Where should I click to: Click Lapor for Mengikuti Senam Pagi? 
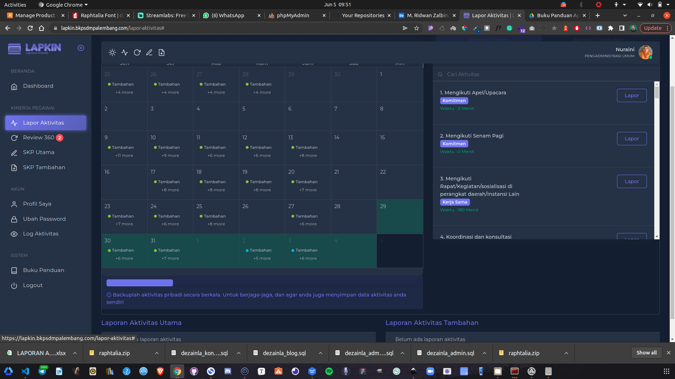point(631,139)
